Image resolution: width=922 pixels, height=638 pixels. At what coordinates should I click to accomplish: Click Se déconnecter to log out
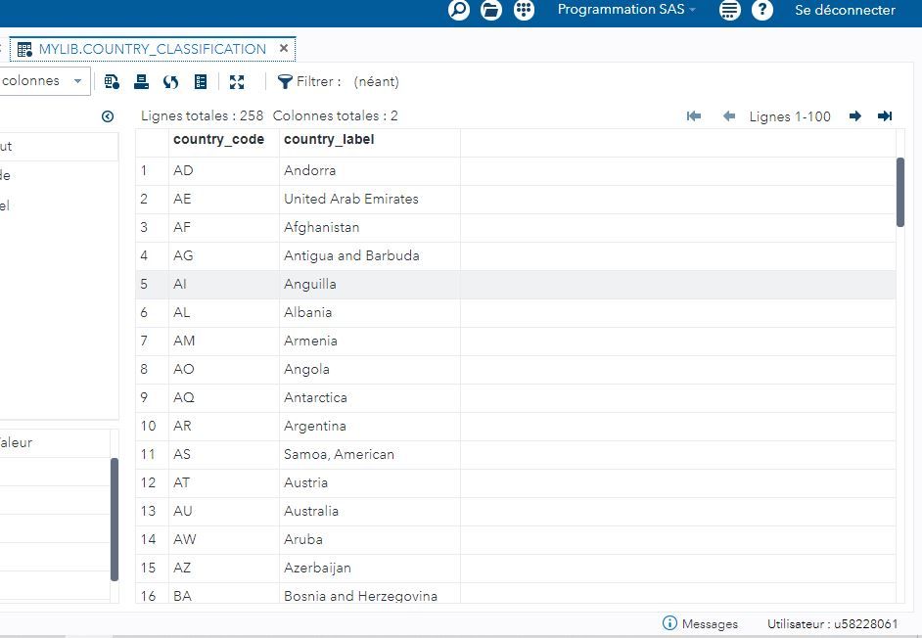tap(846, 11)
